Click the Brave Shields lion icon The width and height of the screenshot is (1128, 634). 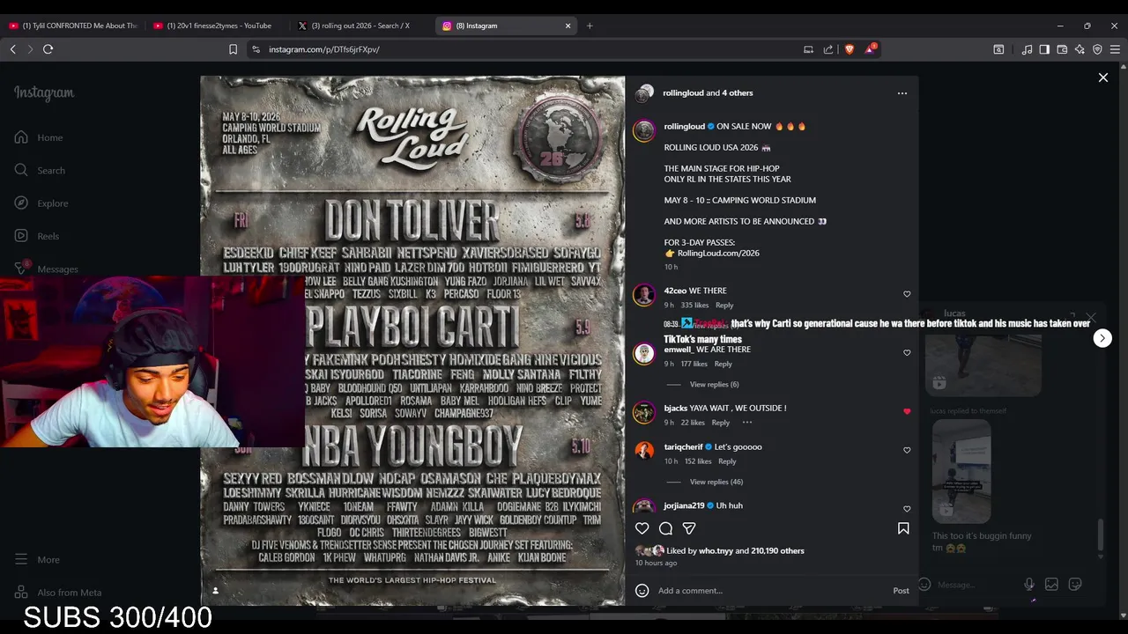[x=849, y=49]
